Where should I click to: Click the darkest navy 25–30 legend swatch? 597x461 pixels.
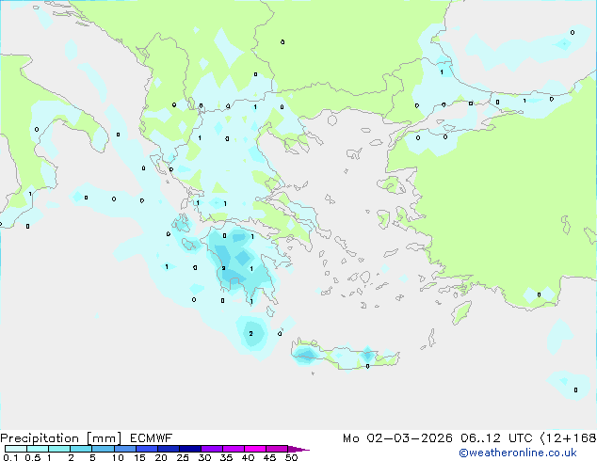190,449
